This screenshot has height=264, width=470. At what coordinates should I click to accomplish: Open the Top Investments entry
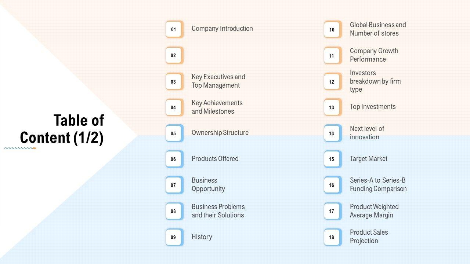click(373, 107)
